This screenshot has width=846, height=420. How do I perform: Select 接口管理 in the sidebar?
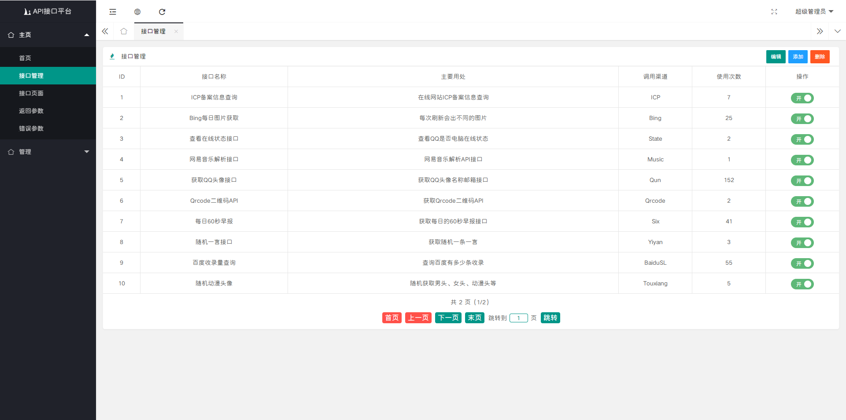coord(48,76)
